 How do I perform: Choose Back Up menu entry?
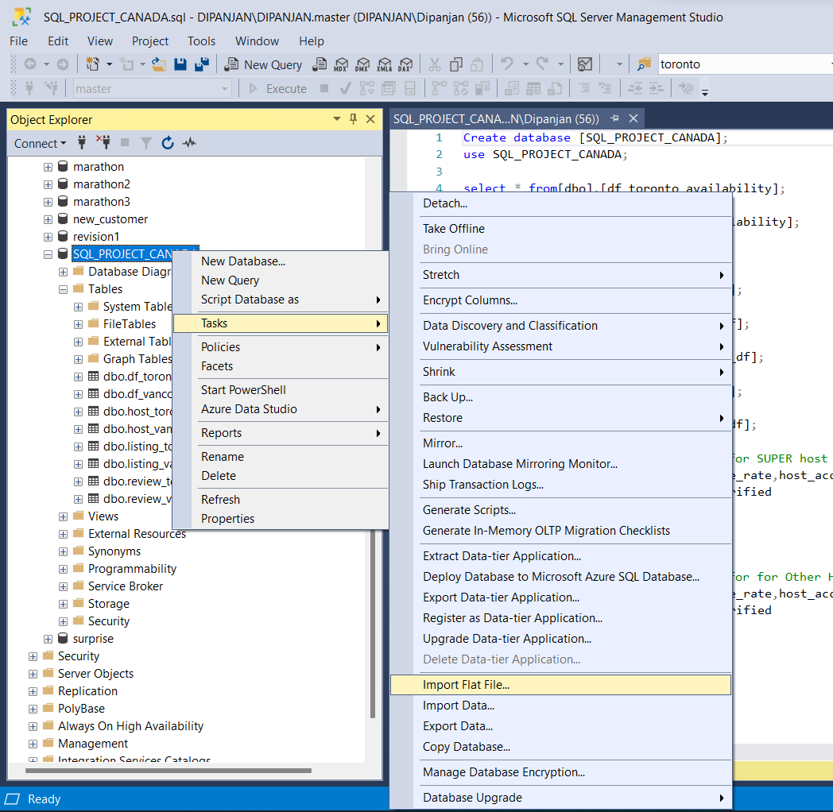coord(560,397)
